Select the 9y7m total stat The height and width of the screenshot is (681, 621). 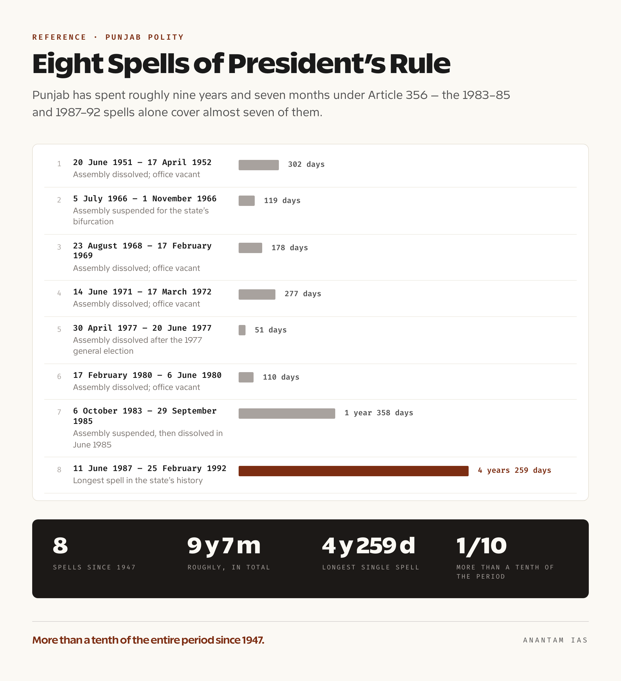[224, 546]
